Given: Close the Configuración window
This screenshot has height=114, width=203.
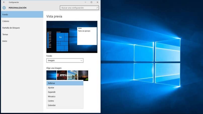Looking at the screenshot, I should click(97, 2).
